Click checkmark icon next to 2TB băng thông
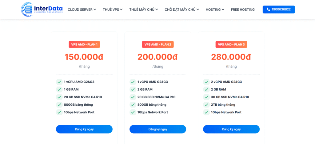Image resolution: width=315 pixels, height=144 pixels. click(206, 105)
